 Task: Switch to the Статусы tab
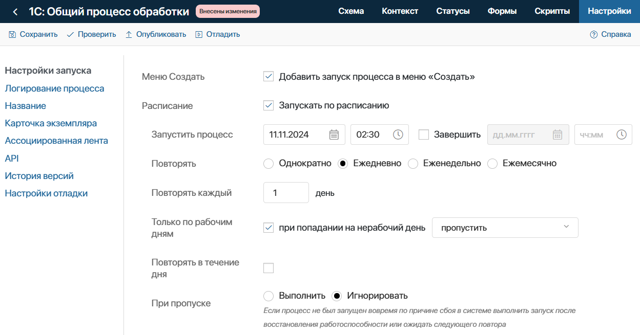(453, 11)
